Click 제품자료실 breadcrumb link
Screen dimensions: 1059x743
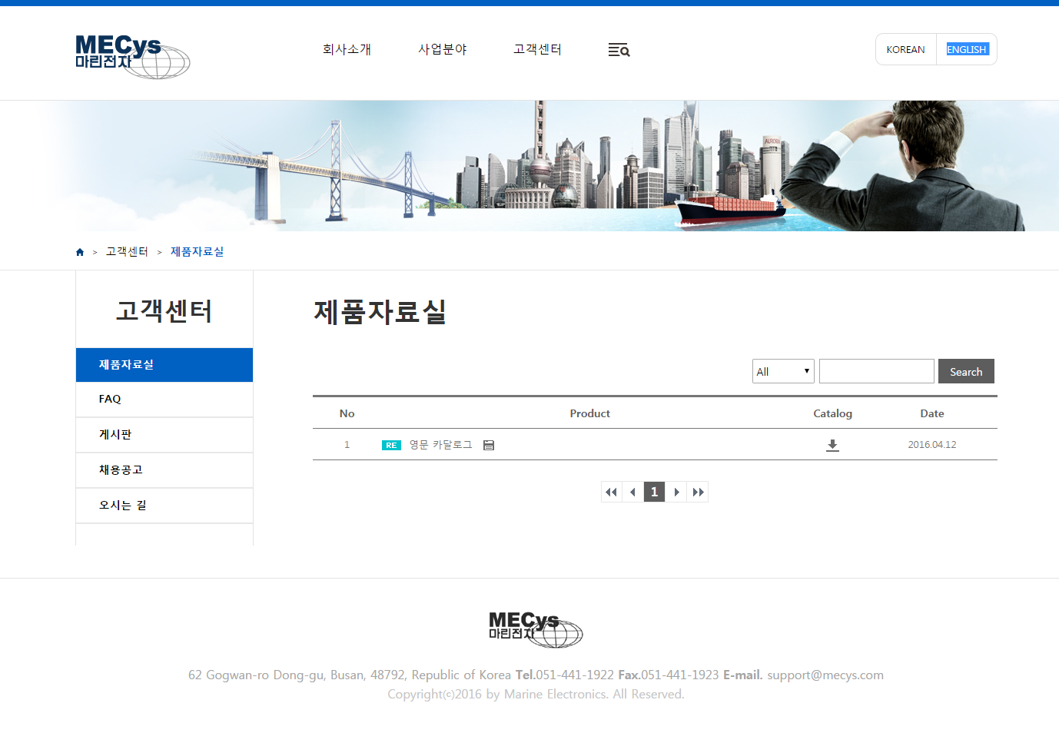click(197, 251)
